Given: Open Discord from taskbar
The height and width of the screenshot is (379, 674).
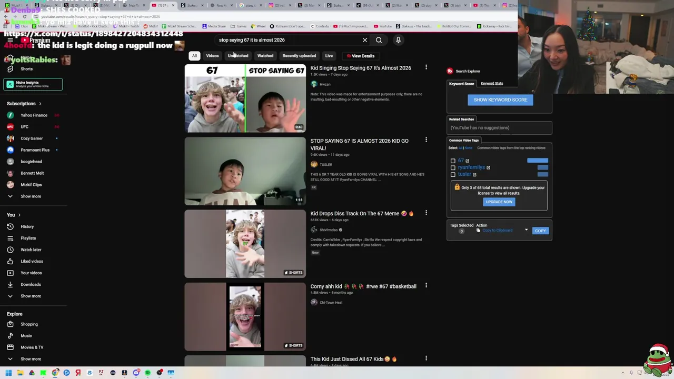Looking at the screenshot, I should point(136,373).
